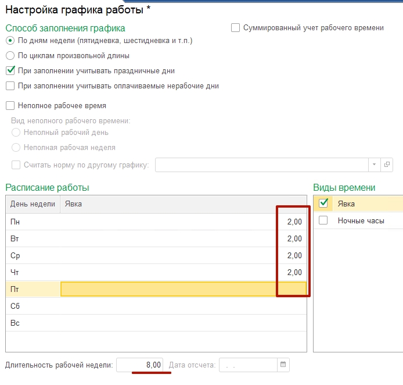Screen dimensions: 403x385
Task: Select Неполный рабочий день radio button
Action: pos(16,132)
